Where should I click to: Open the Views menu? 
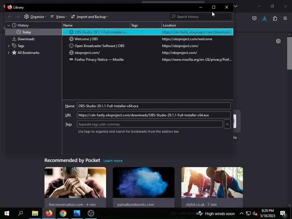(x=58, y=17)
